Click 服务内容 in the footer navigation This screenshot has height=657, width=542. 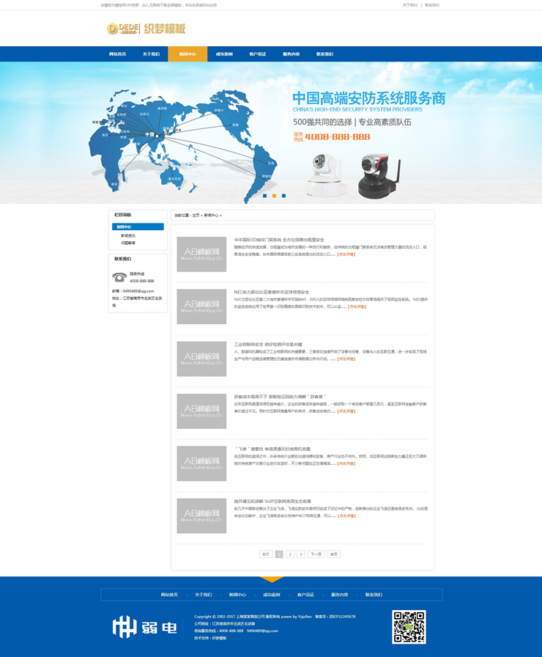pyautogui.click(x=340, y=595)
